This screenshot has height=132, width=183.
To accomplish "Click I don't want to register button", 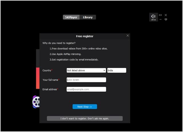I will (85, 119).
